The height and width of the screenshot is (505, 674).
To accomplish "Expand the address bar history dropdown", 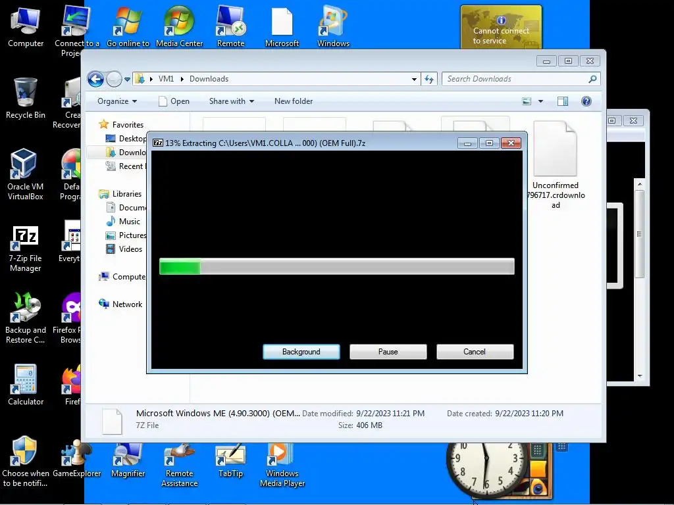I will [x=414, y=79].
